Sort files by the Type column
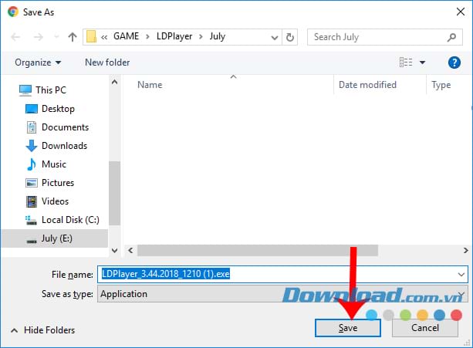 point(441,85)
